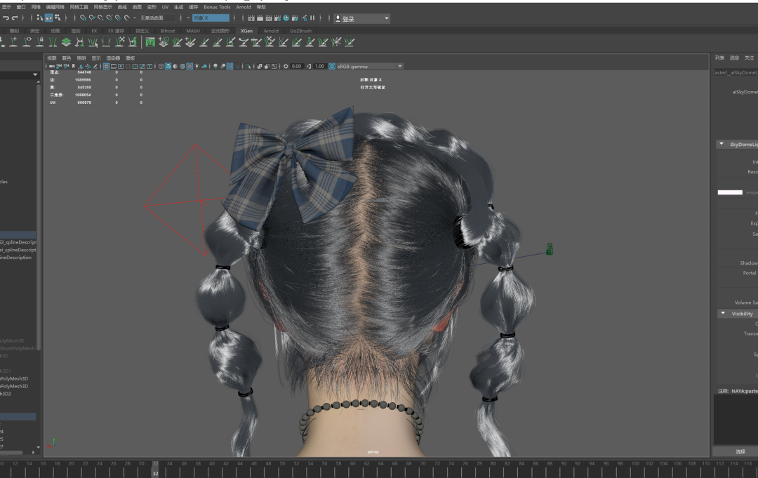The width and height of the screenshot is (758, 478).
Task: Open the panel menu '着色'
Action: pyautogui.click(x=67, y=58)
